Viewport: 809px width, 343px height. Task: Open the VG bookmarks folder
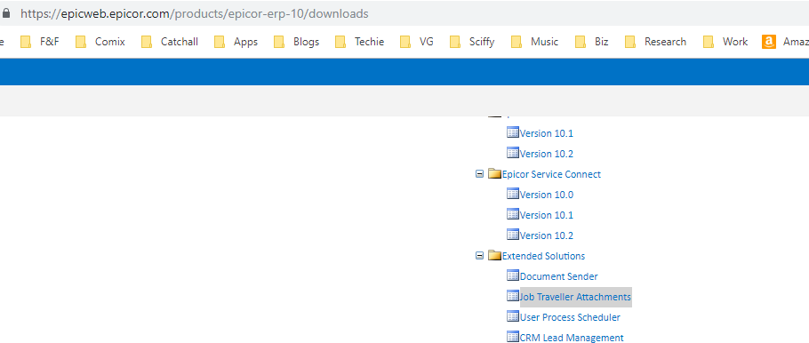[417, 42]
